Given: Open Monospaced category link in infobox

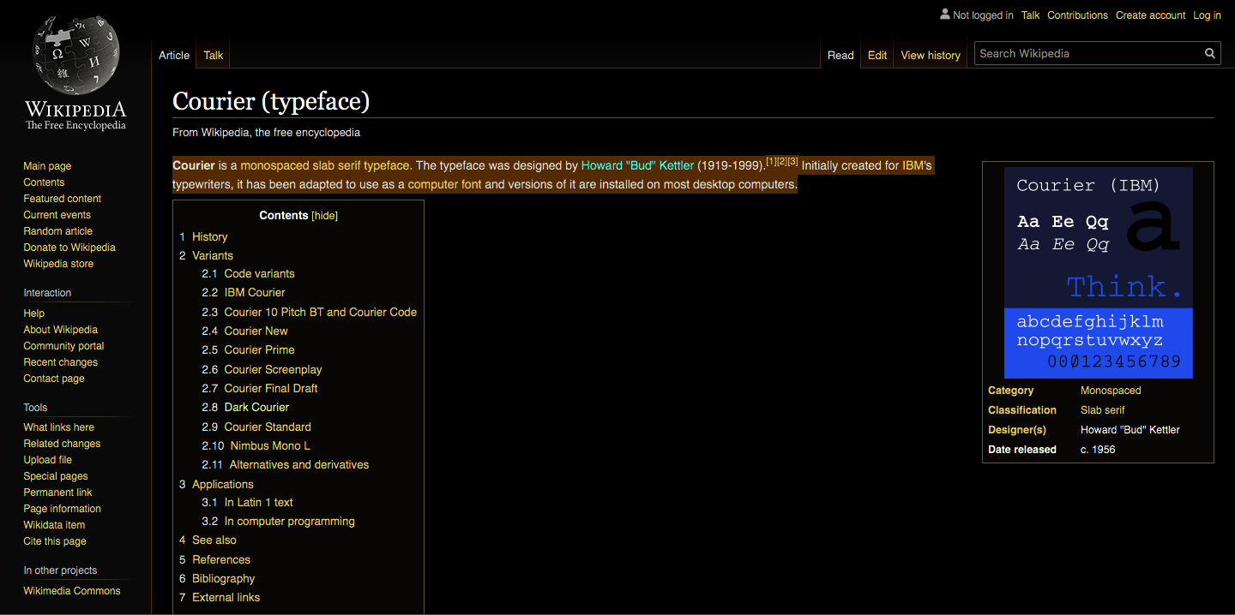Looking at the screenshot, I should (x=1111, y=391).
